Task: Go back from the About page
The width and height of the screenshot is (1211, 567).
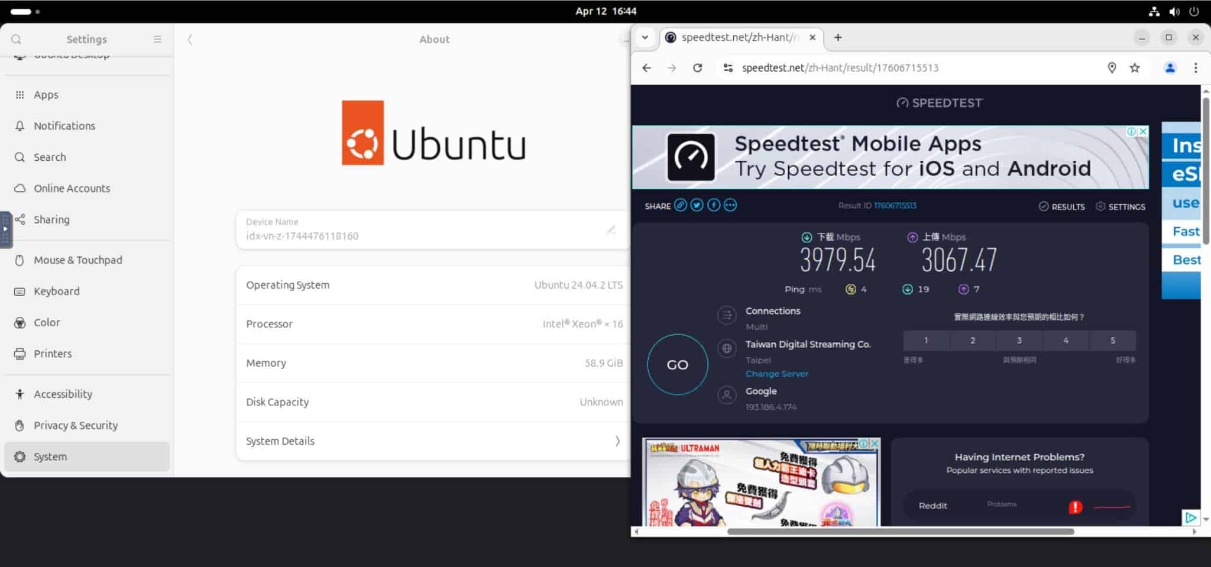Action: coord(190,39)
